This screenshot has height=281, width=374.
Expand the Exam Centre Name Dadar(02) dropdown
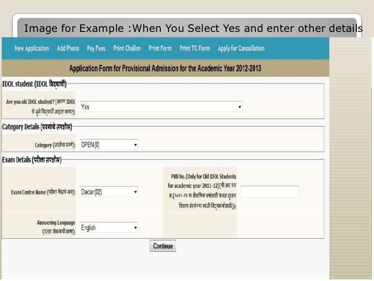coord(108,192)
